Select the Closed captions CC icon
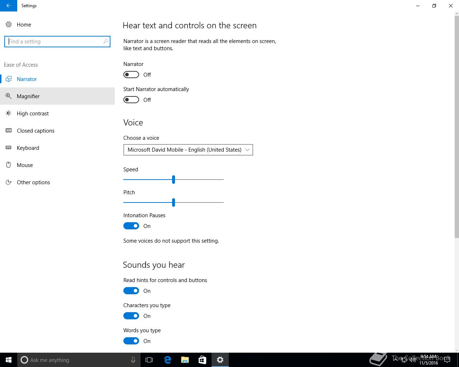The image size is (459, 367). point(9,130)
